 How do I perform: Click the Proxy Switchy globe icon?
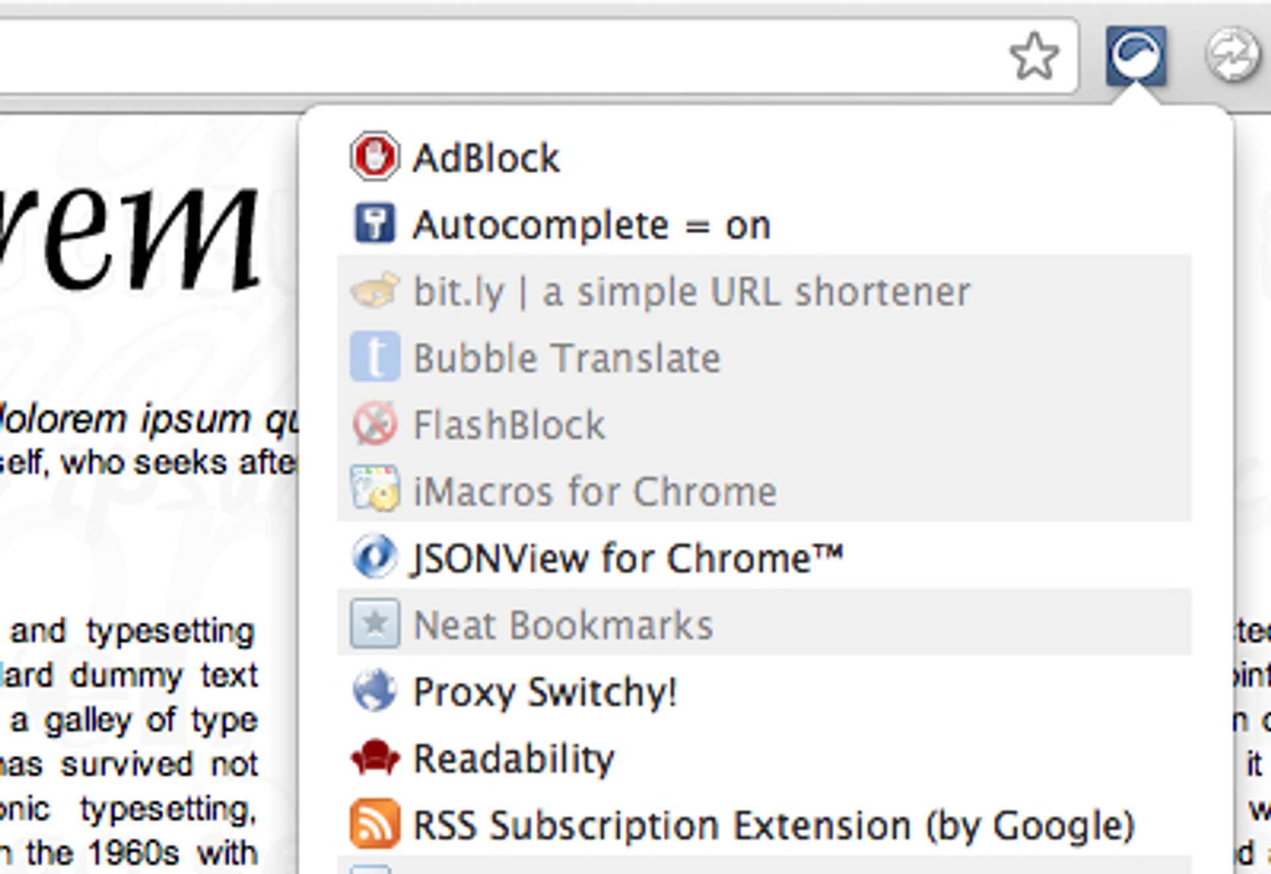tap(374, 691)
